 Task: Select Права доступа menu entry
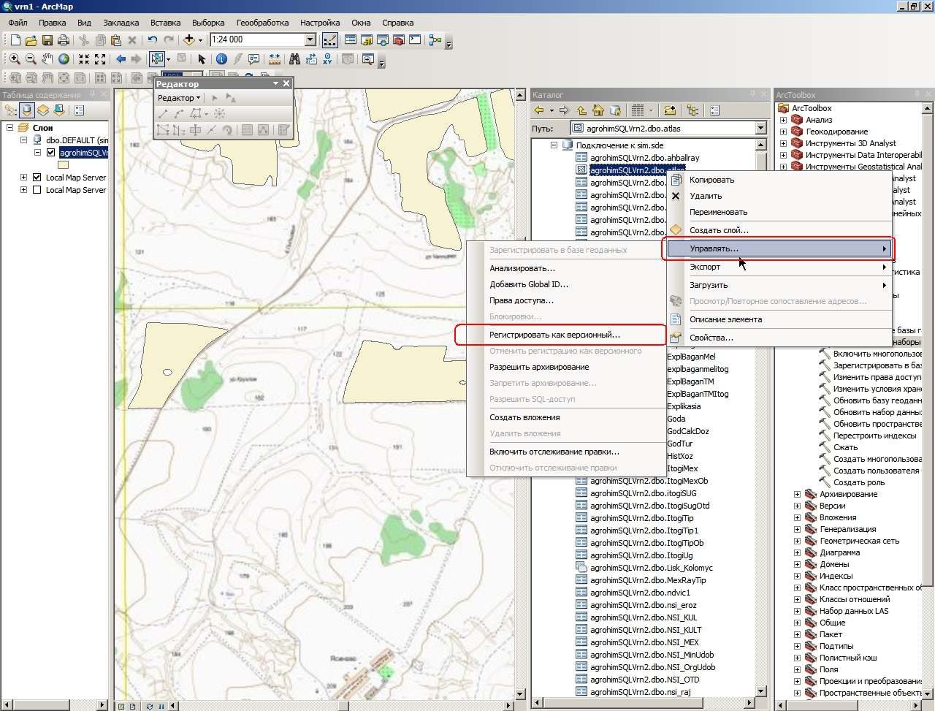567,300
